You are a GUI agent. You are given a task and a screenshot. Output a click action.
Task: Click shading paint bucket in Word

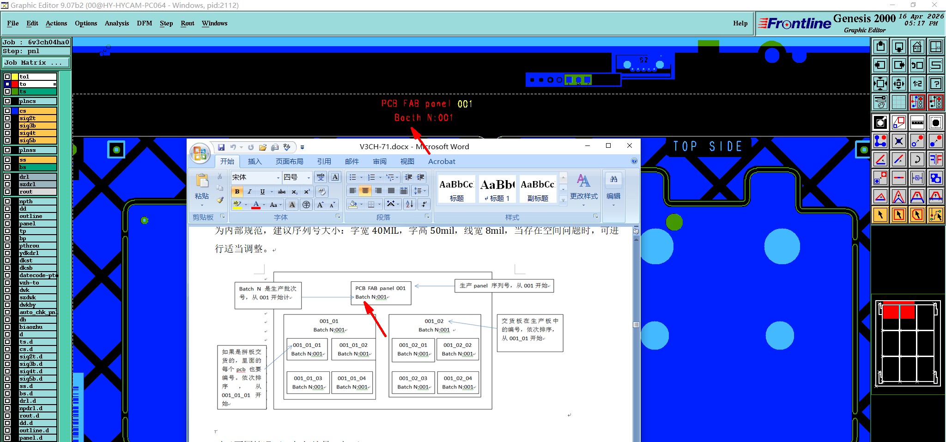pos(353,204)
